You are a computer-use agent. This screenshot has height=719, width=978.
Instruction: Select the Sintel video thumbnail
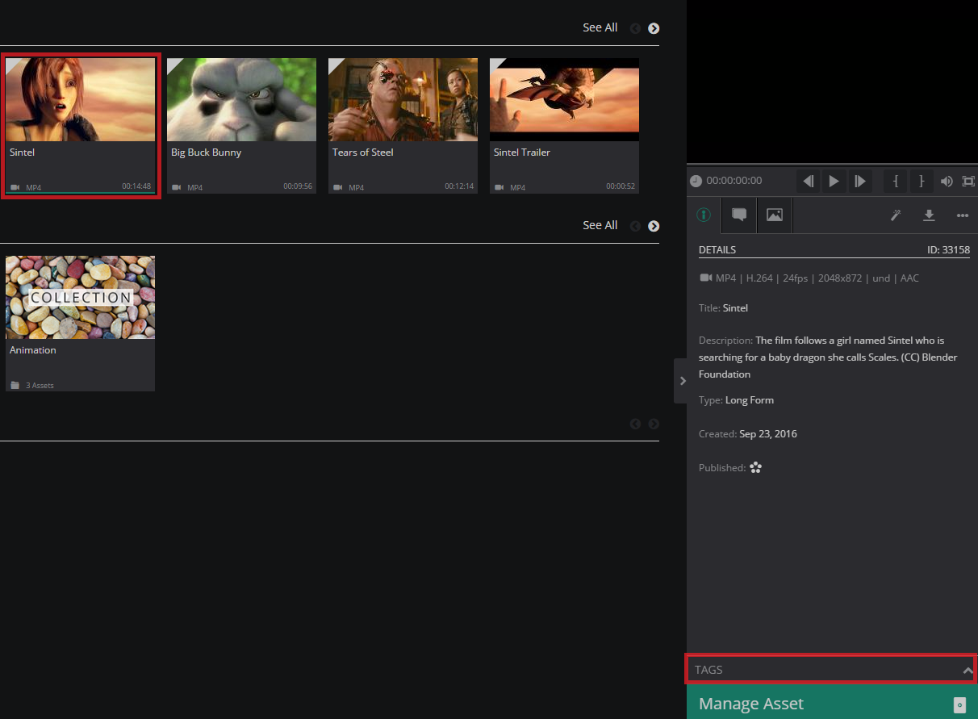pyautogui.click(x=80, y=100)
